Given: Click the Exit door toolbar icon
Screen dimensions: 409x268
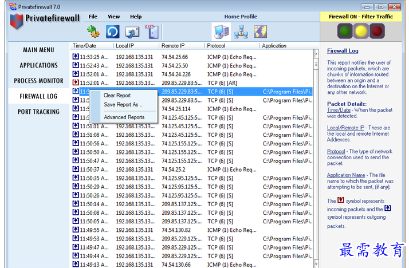Looking at the screenshot, I should (x=152, y=31).
